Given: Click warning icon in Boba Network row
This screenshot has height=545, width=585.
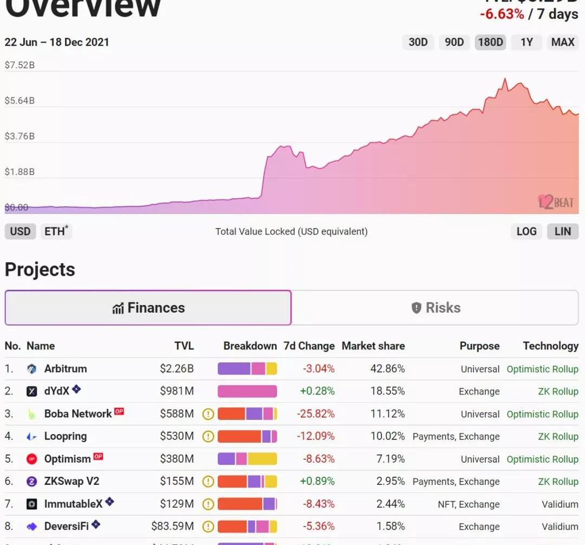Looking at the screenshot, I should coord(208,414).
